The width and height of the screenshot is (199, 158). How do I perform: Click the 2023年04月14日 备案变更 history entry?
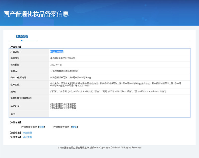tap(63, 104)
